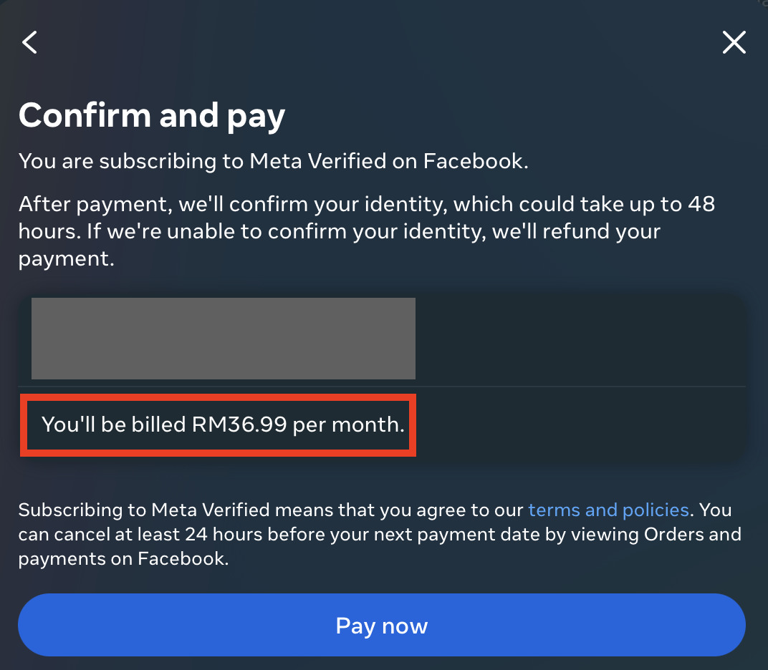Click "payments on Facebook." in the final line

[123, 559]
